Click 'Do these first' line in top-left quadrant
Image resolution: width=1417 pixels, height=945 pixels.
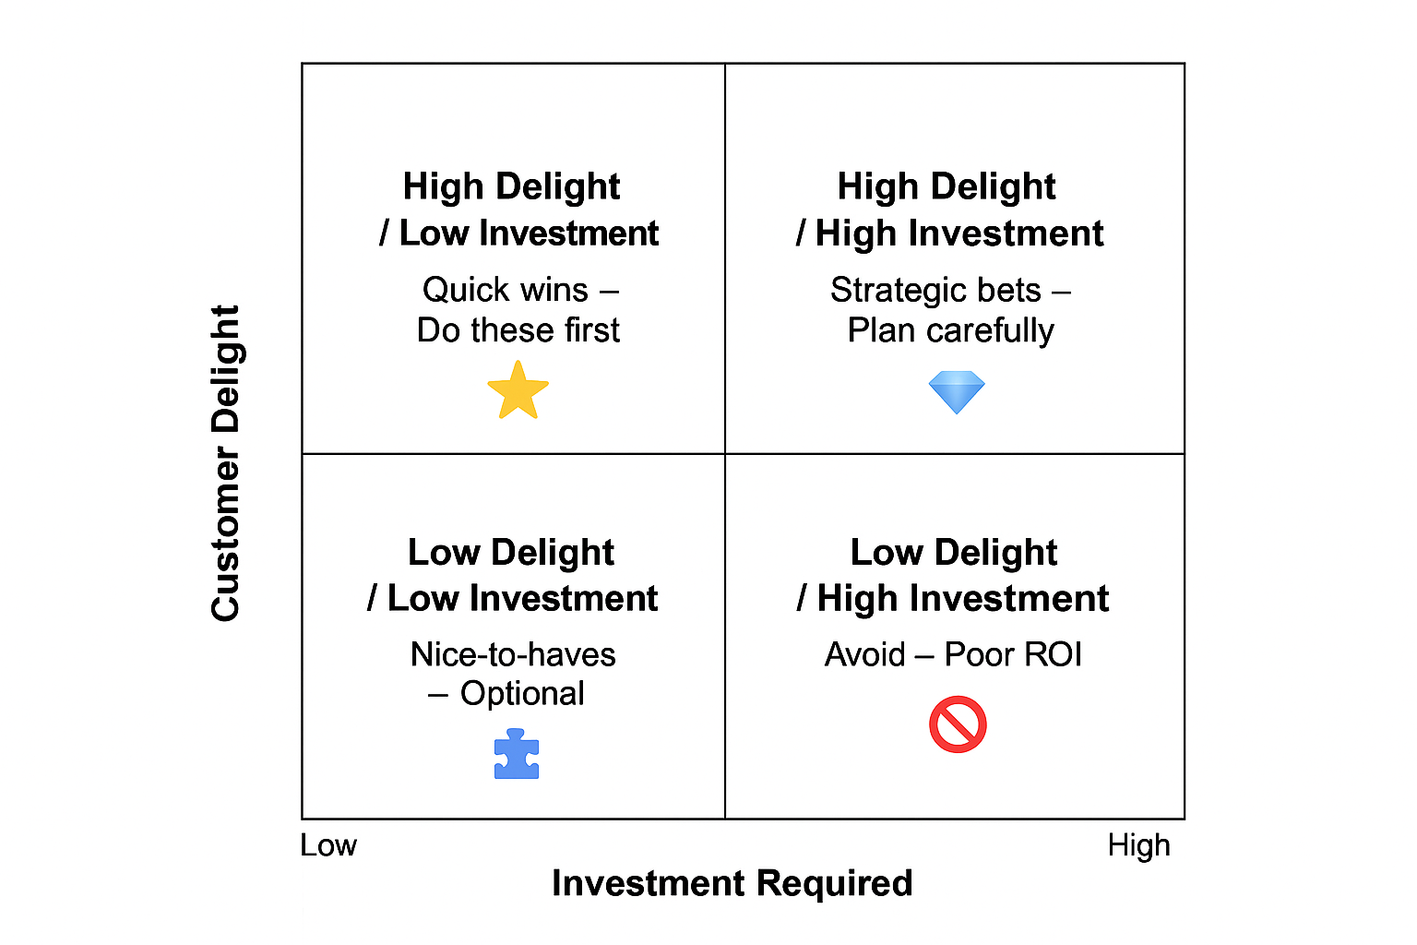(x=518, y=330)
